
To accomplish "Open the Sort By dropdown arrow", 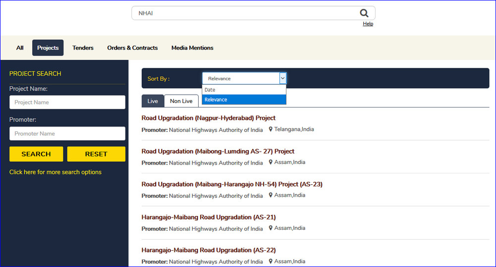I will click(x=282, y=78).
